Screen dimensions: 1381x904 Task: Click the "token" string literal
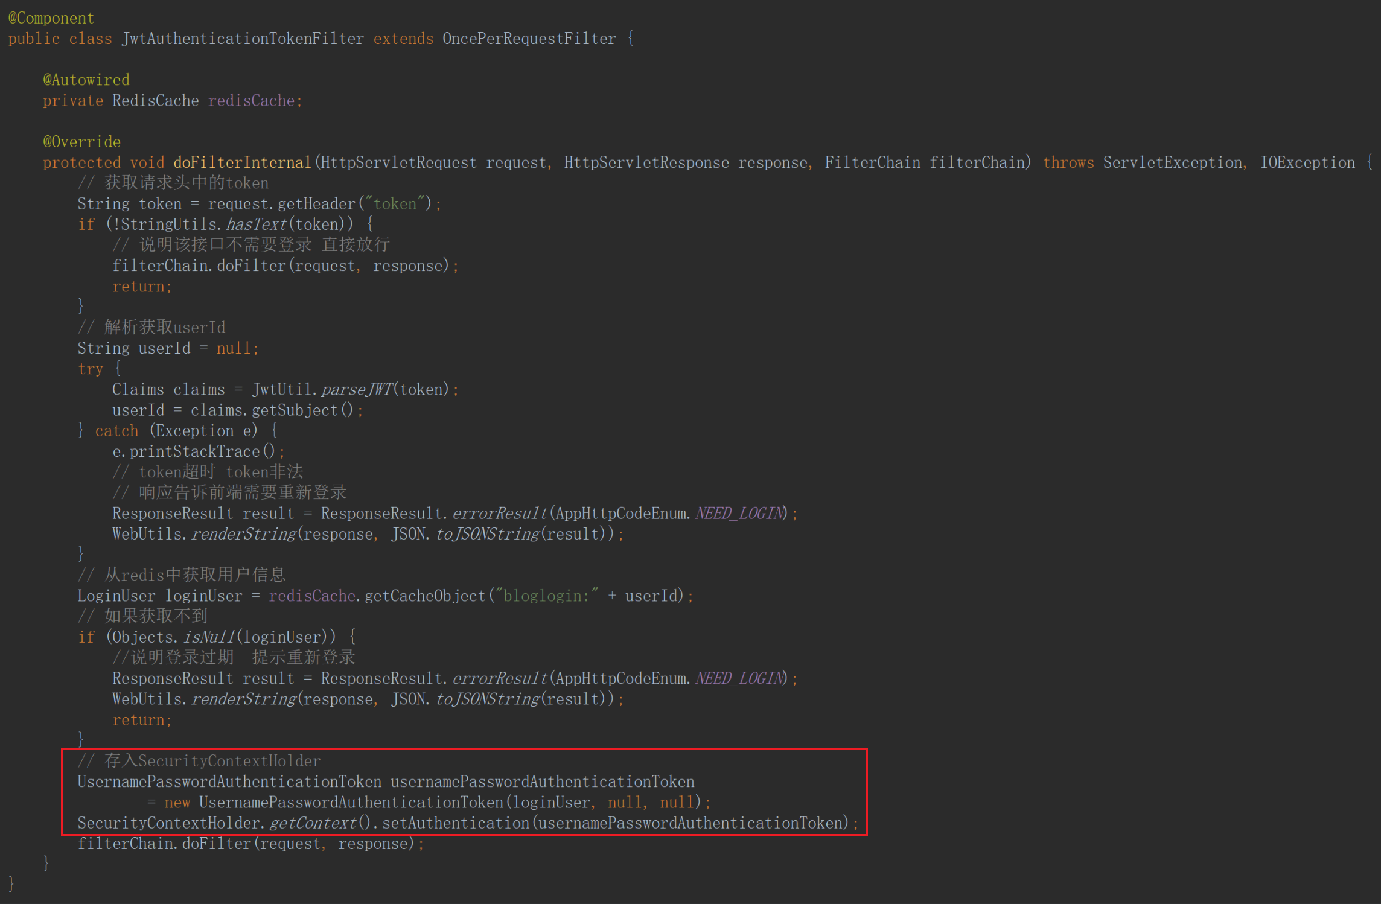coord(395,204)
